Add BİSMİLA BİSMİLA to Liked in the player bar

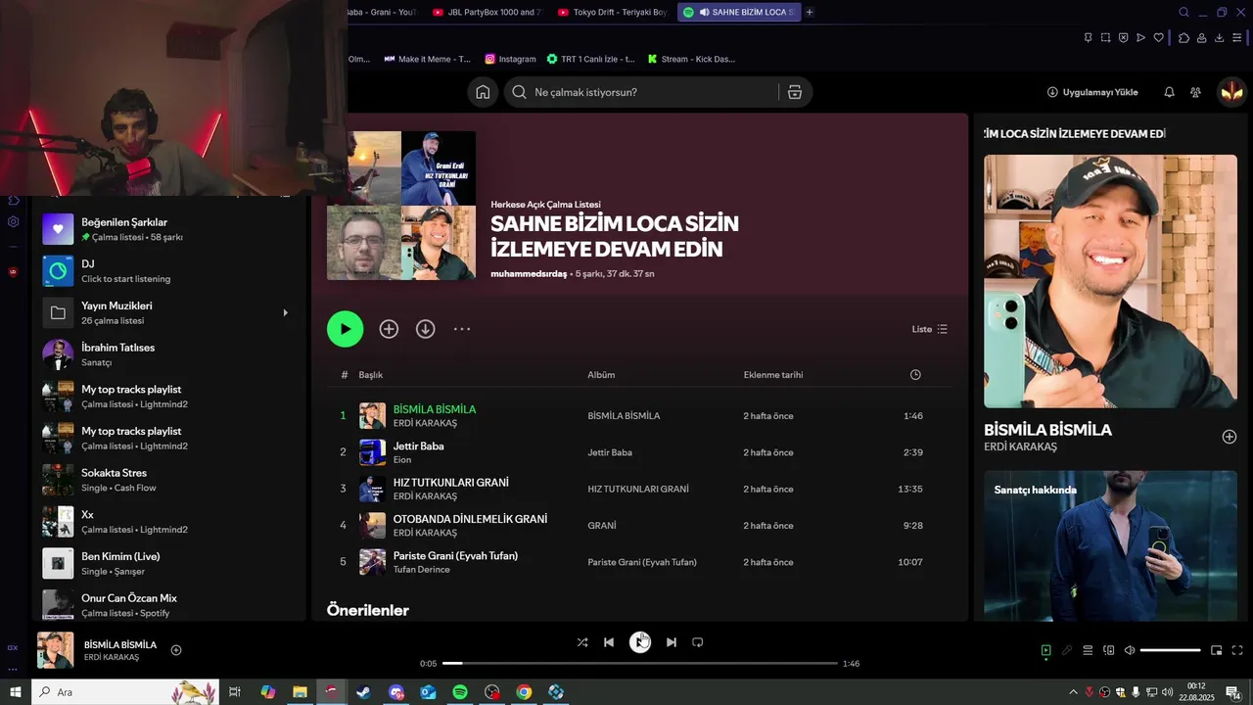[x=176, y=650]
